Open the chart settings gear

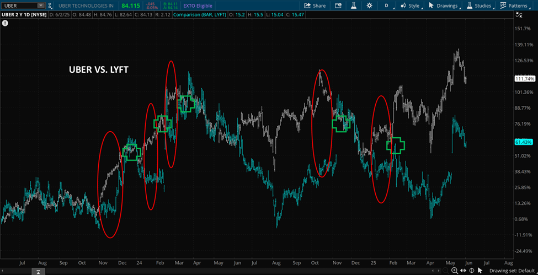pos(369,6)
